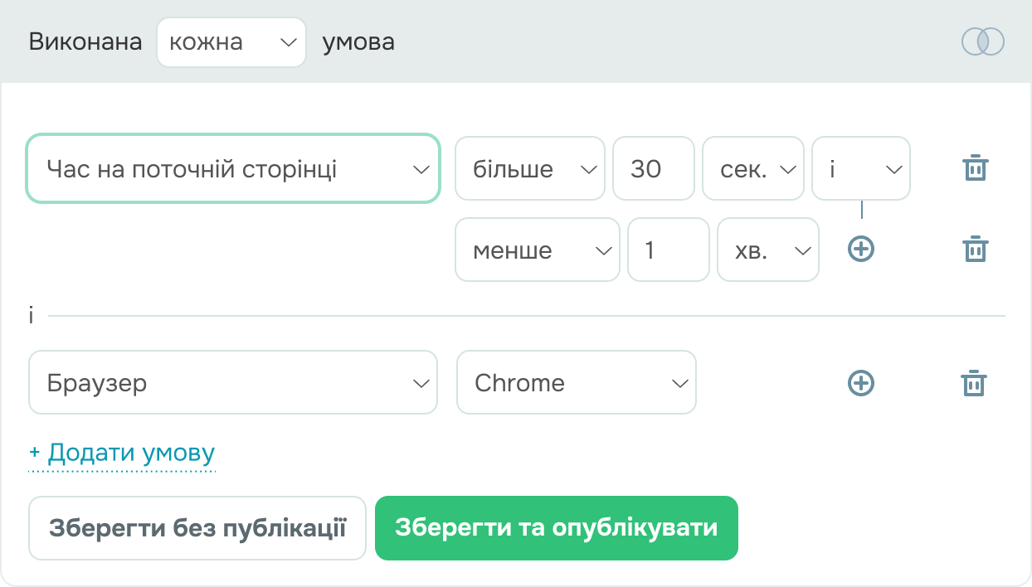Click the overlapping circles icon in header
Screen dimensions: 1032x587
pyautogui.click(x=982, y=41)
